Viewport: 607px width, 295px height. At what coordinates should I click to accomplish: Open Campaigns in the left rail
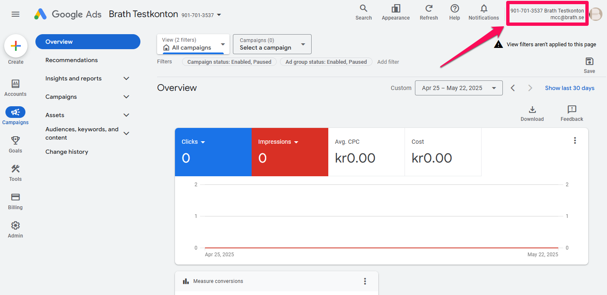click(x=15, y=116)
